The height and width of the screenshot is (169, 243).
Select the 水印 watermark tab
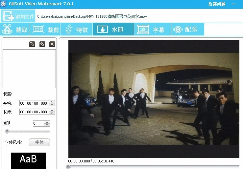113,29
